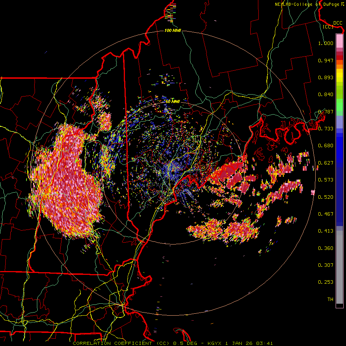Click the 0.680 color scale label

click(326, 146)
